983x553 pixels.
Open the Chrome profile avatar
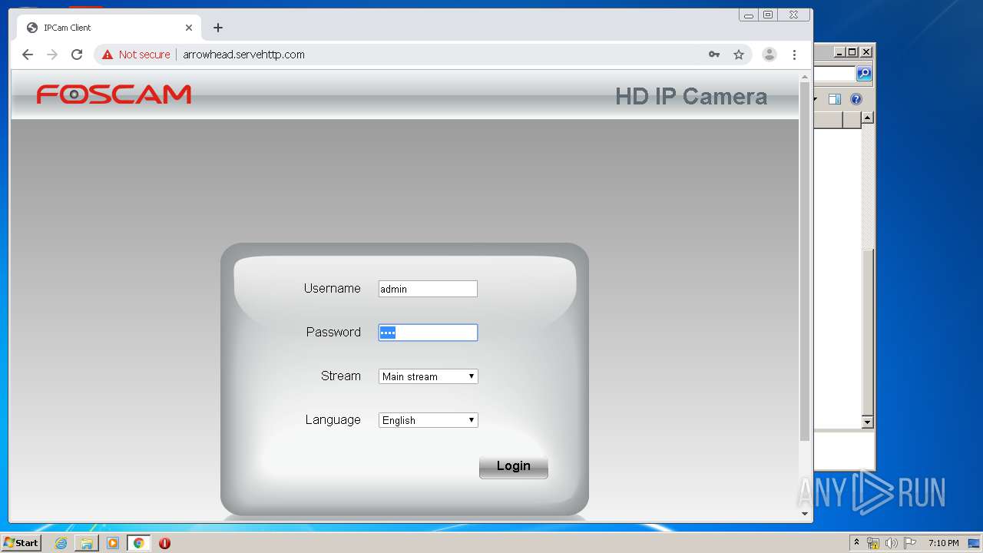769,55
